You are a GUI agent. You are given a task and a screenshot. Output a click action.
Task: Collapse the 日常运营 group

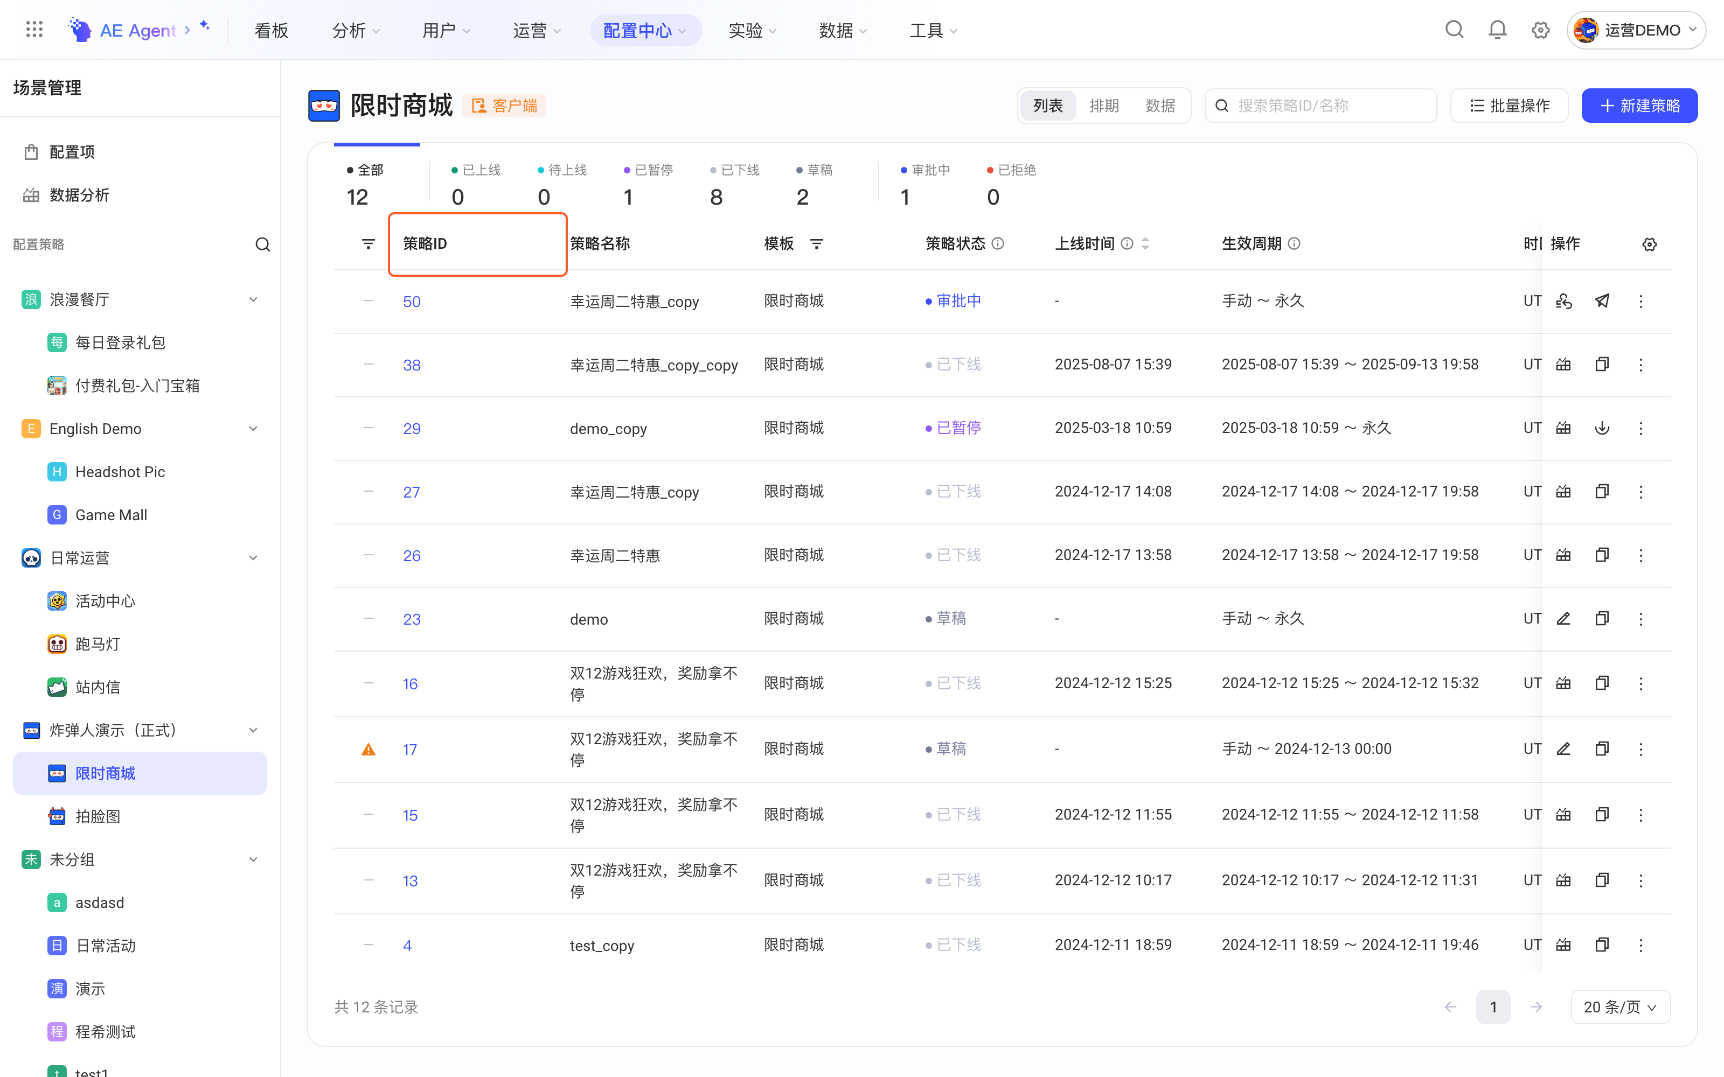[253, 558]
